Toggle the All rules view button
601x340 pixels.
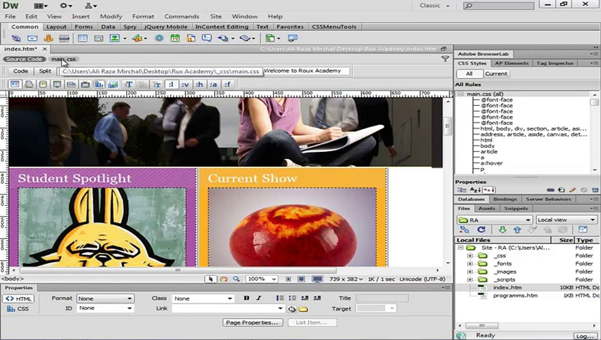469,74
